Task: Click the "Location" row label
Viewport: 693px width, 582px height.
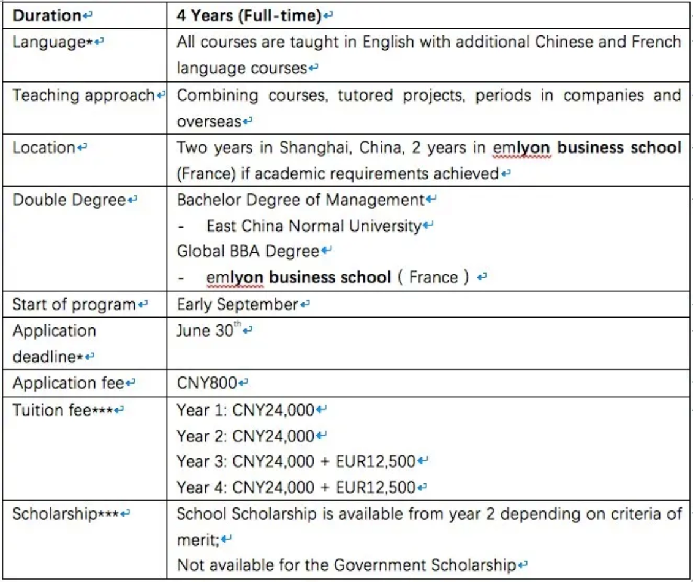Action: tap(44, 147)
